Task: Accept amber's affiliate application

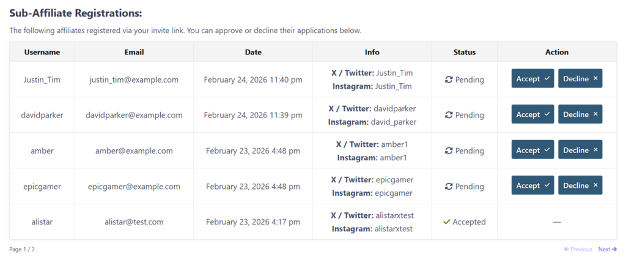Action: coord(532,150)
